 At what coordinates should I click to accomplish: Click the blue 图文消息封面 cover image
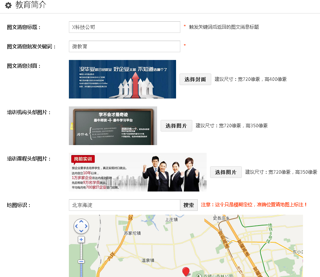pos(122,79)
